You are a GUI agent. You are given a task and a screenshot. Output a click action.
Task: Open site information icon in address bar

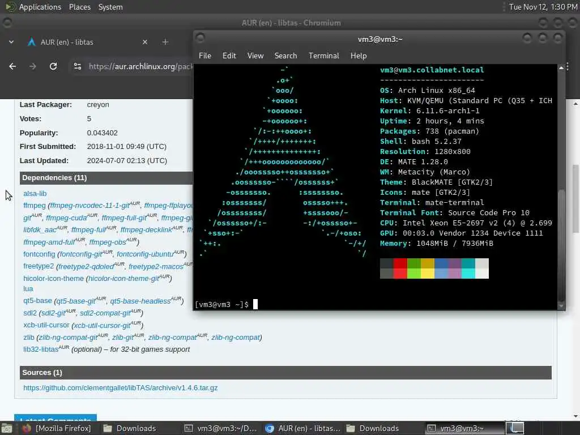coord(77,66)
